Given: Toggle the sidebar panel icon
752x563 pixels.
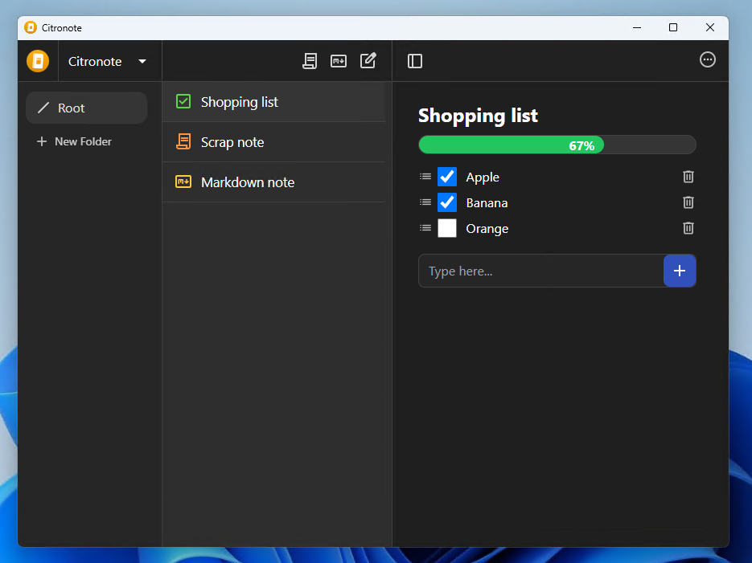Looking at the screenshot, I should click(x=415, y=61).
